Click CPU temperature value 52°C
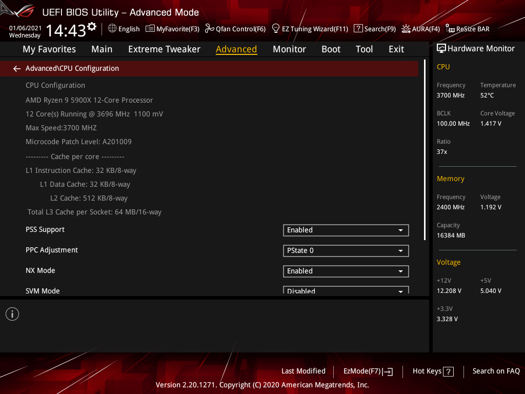 487,95
